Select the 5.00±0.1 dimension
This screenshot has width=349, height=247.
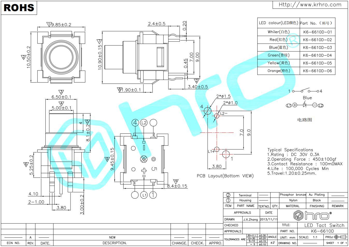61,108
